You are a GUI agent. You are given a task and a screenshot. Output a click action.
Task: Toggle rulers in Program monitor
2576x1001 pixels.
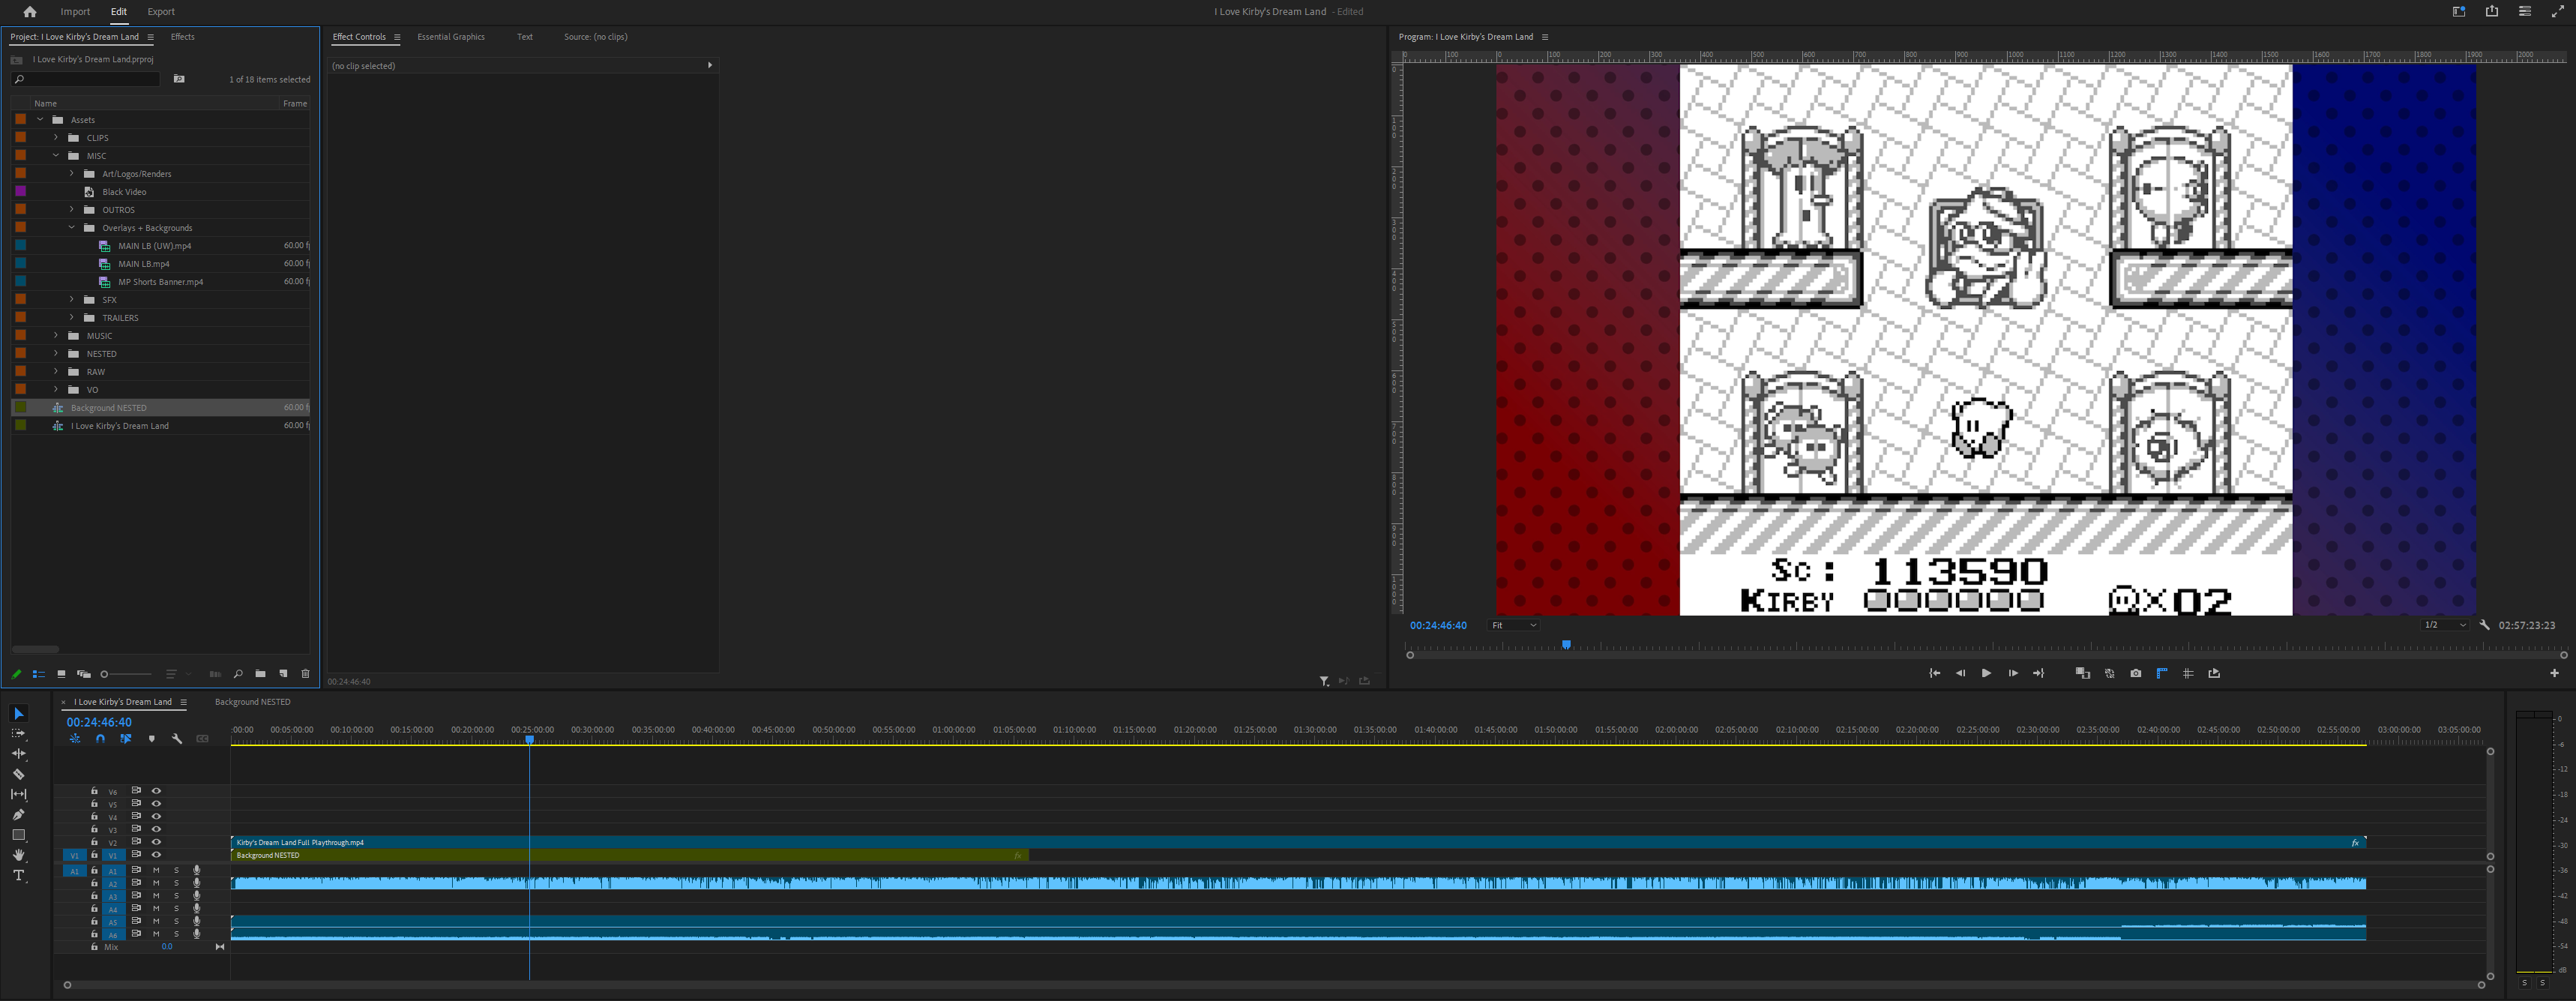coord(2162,674)
